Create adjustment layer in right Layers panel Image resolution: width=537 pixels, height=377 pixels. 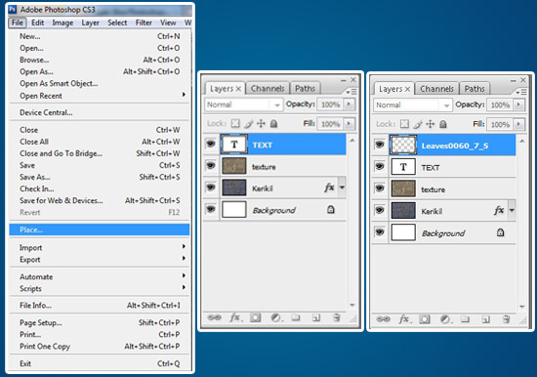pos(445,319)
